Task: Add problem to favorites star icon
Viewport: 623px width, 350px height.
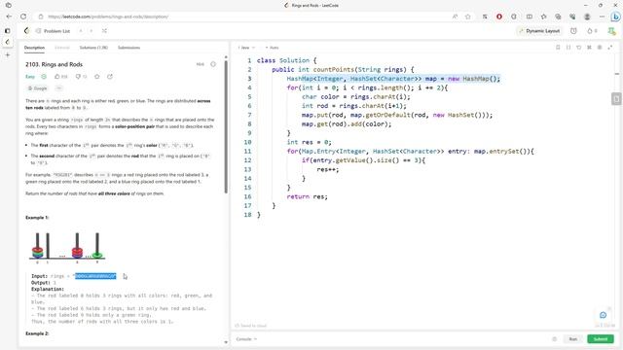Action: 97,77
